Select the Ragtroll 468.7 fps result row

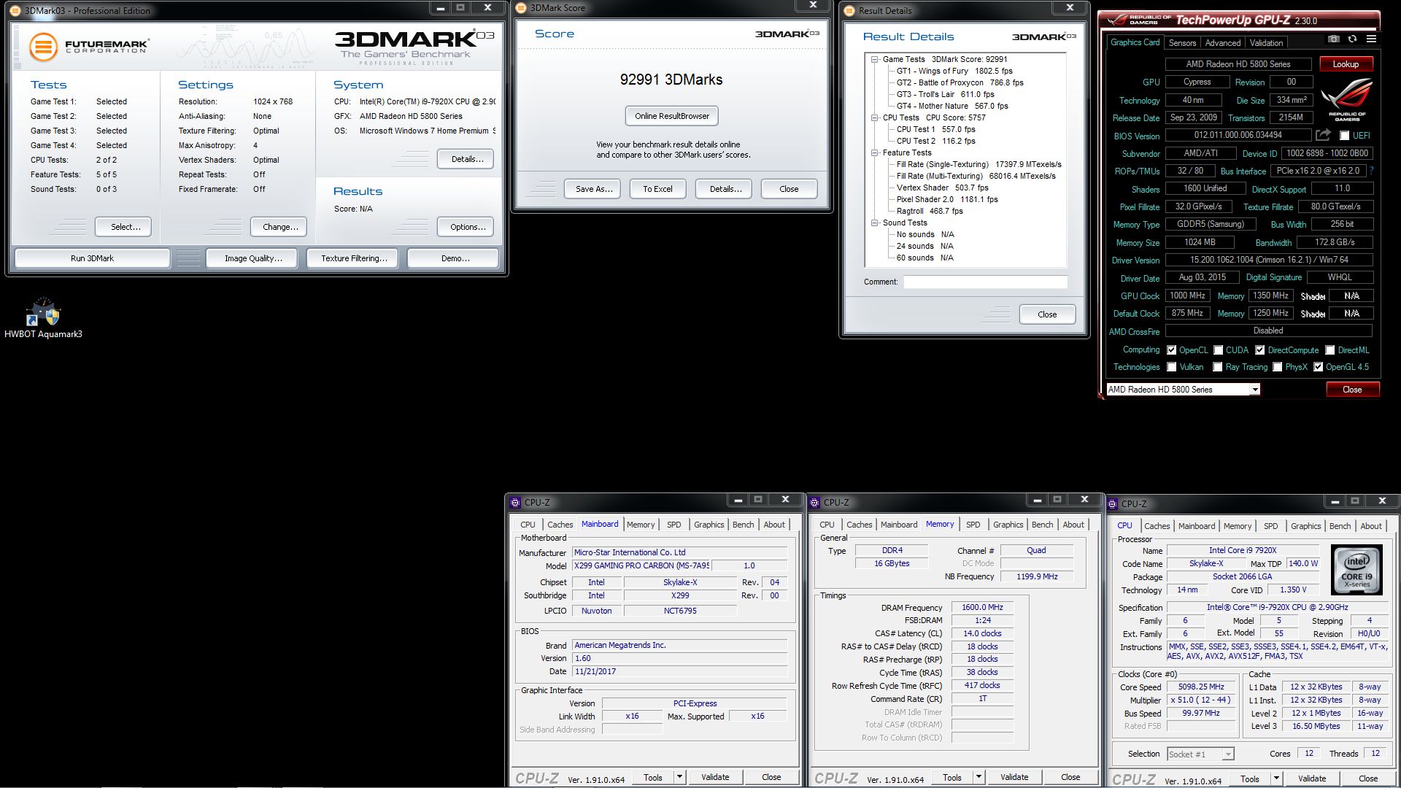coord(929,211)
